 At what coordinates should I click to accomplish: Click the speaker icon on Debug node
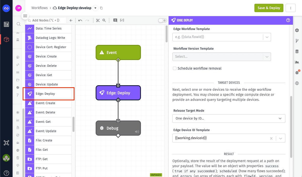137,131
